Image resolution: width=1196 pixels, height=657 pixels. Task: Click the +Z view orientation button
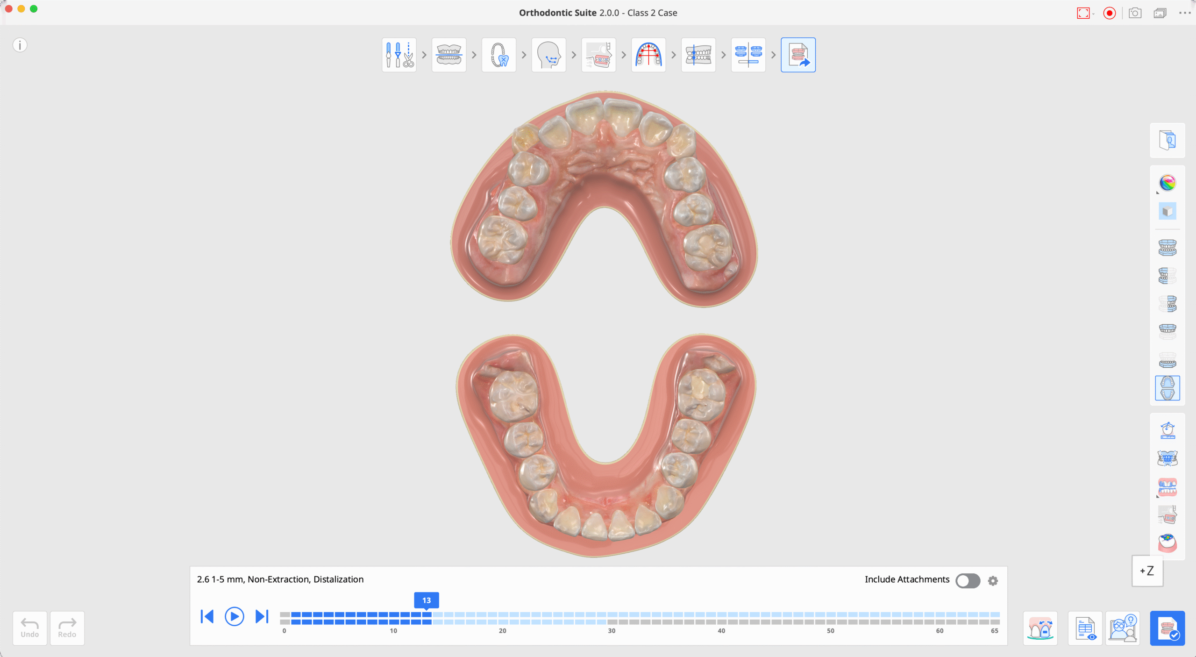click(x=1147, y=571)
